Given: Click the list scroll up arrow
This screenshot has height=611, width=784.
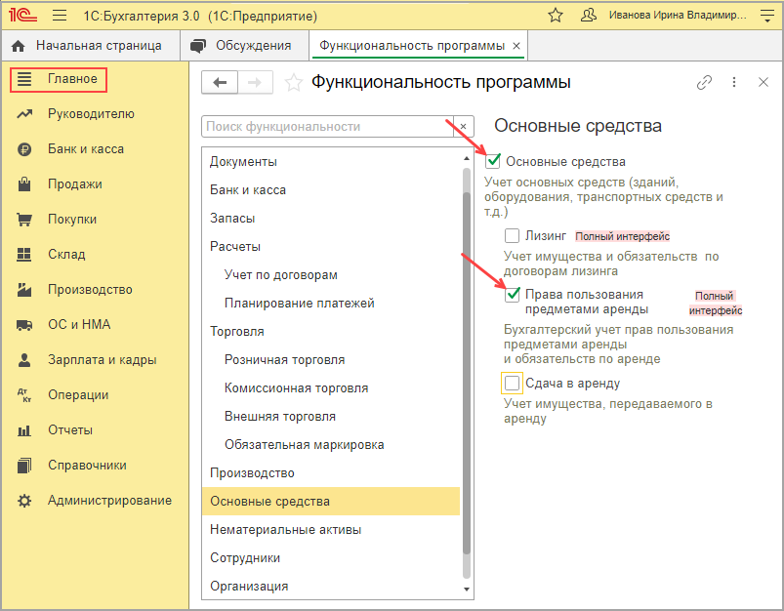Looking at the screenshot, I should [467, 158].
